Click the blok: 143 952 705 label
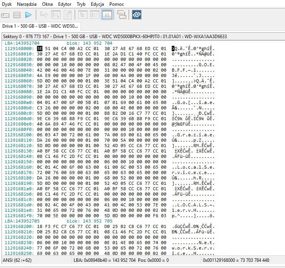 pos(89,221)
